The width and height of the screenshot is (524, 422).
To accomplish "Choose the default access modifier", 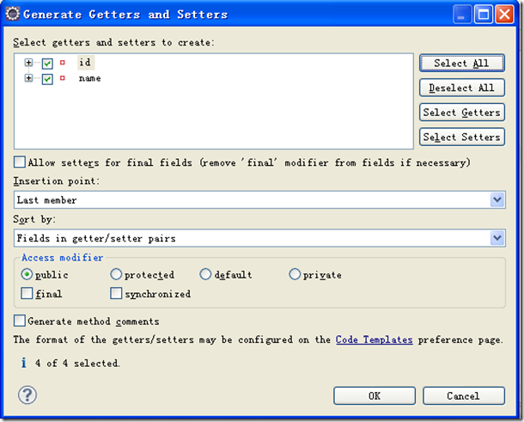I will click(x=205, y=275).
